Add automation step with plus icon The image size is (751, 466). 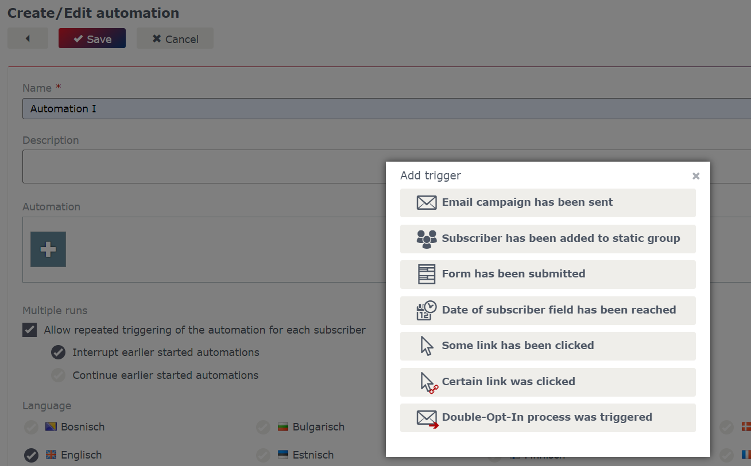48,249
